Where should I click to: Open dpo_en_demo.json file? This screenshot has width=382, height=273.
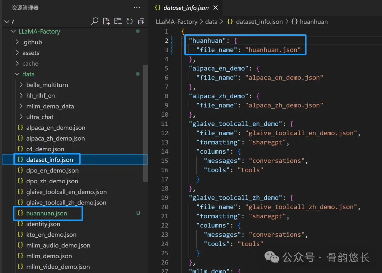(52, 170)
